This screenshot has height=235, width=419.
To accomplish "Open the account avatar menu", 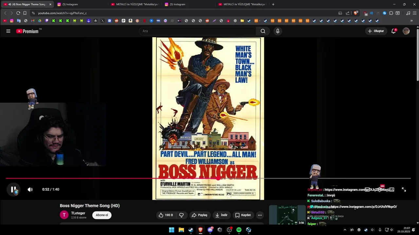I will pyautogui.click(x=406, y=31).
